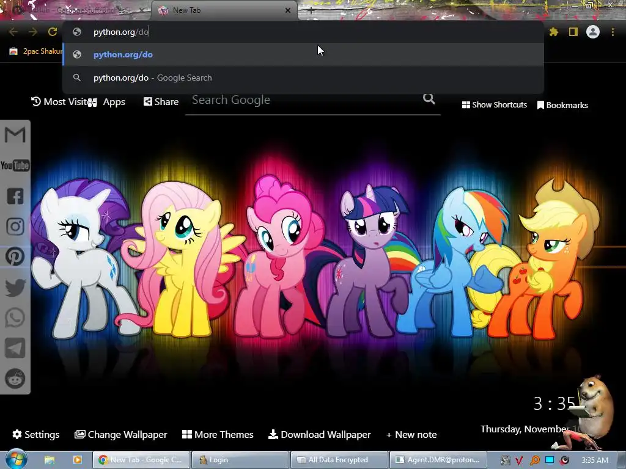Open the media player taskbar icon
This screenshot has width=626, height=469.
(x=78, y=460)
